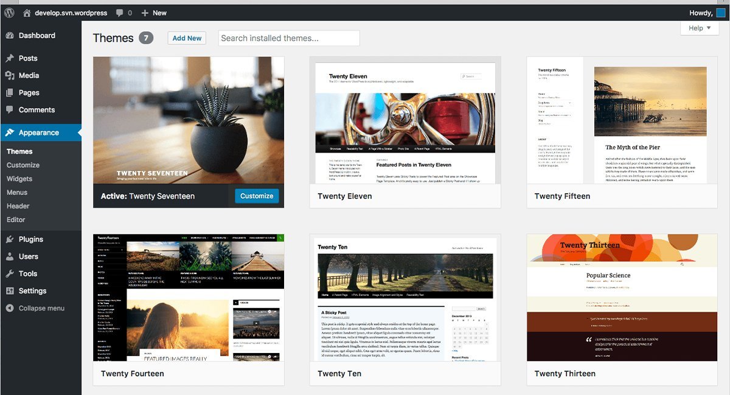This screenshot has height=395, width=730.
Task: Select the Themes submenu item
Action: tap(19, 151)
